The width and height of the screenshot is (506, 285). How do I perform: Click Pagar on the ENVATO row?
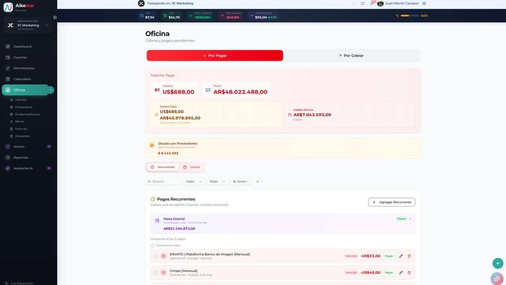click(x=389, y=256)
